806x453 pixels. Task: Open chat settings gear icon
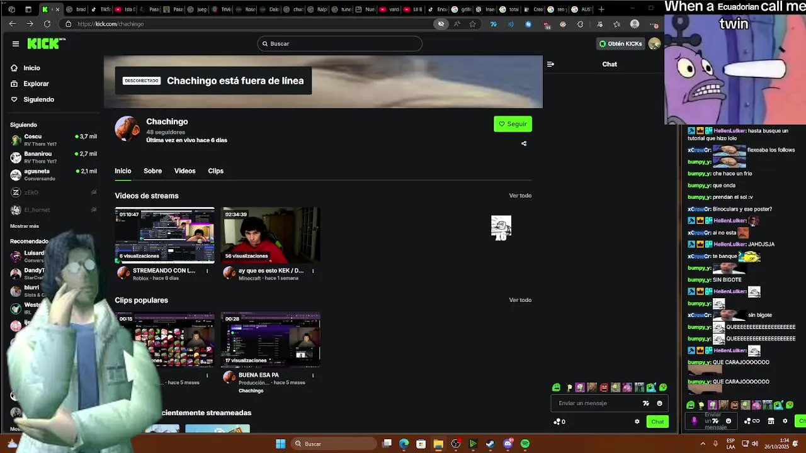637,422
